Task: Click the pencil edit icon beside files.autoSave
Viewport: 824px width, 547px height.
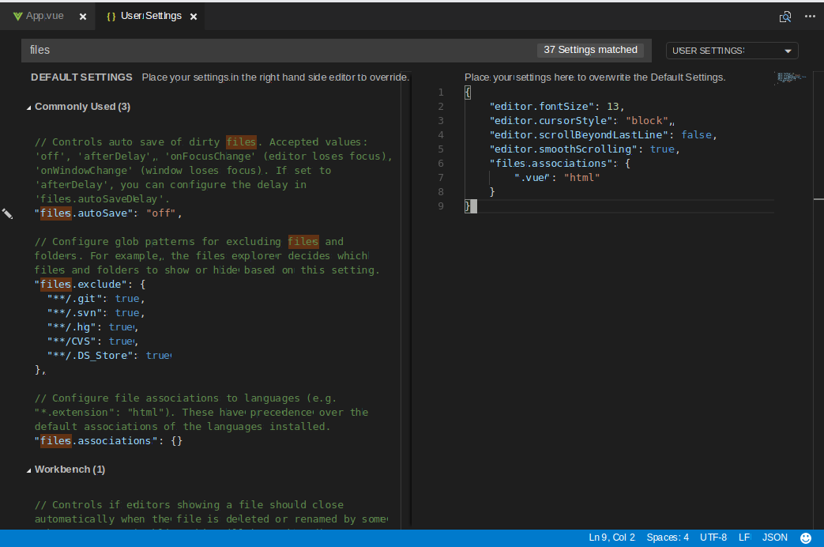Action: pyautogui.click(x=7, y=213)
